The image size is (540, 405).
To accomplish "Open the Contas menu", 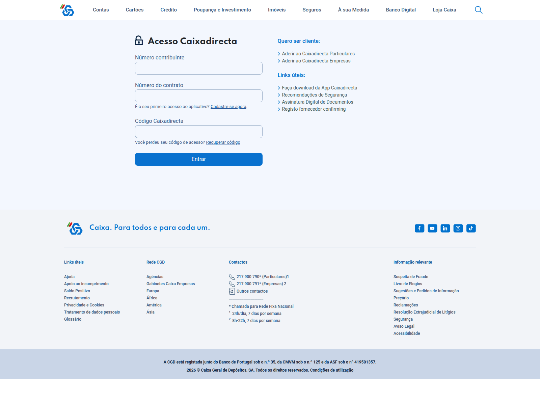I will point(101,10).
